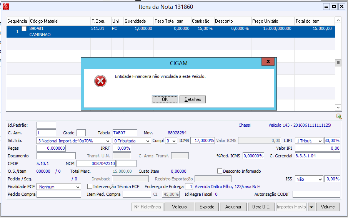Click the Mov. value 88928284
Screen dimensions: 348x218
coord(177,133)
